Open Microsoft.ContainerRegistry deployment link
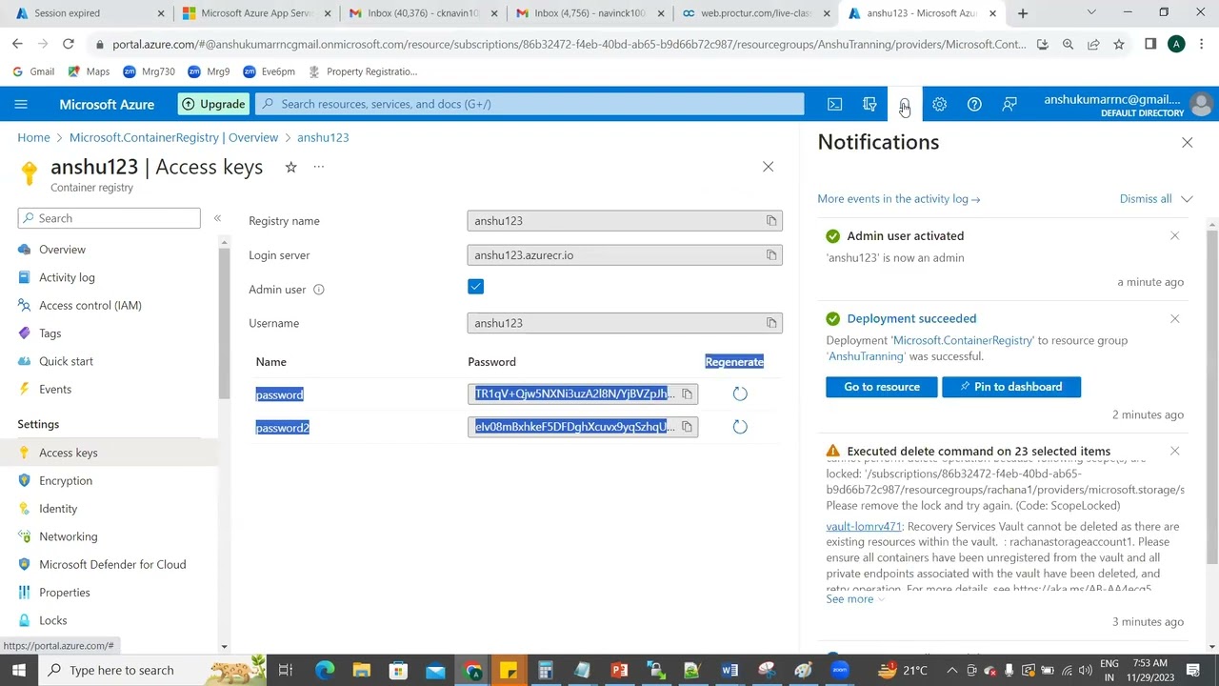The width and height of the screenshot is (1219, 686). [963, 340]
